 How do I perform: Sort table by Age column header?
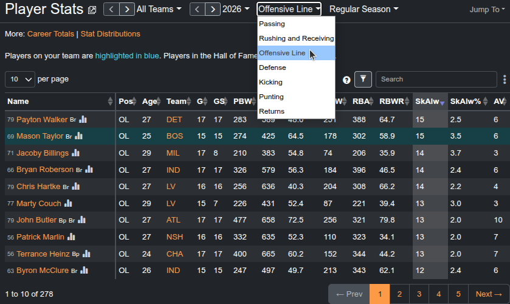tap(149, 102)
